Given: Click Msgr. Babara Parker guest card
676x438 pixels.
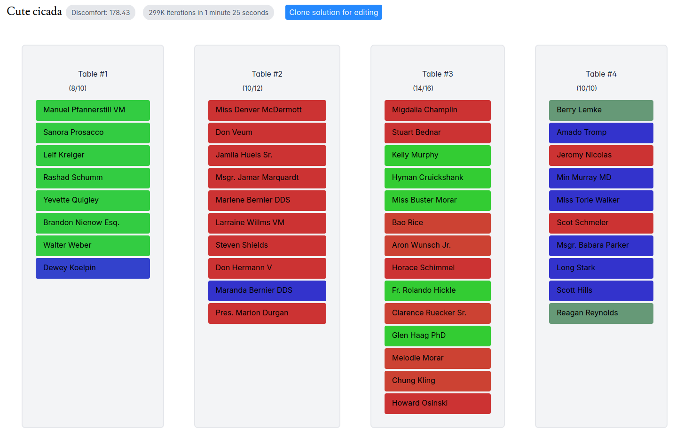Looking at the screenshot, I should click(x=601, y=245).
